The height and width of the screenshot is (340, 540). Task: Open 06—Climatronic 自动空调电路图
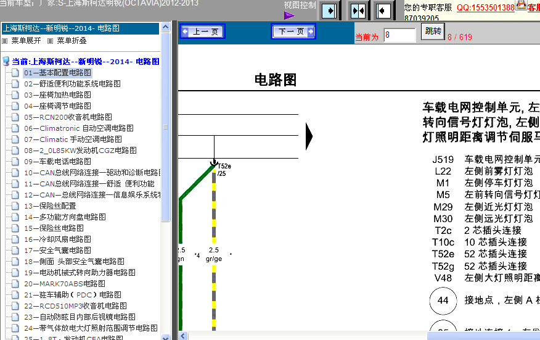(x=78, y=128)
